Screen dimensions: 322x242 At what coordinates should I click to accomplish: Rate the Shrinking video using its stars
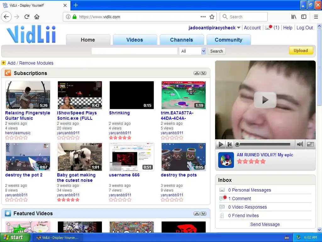(120, 138)
